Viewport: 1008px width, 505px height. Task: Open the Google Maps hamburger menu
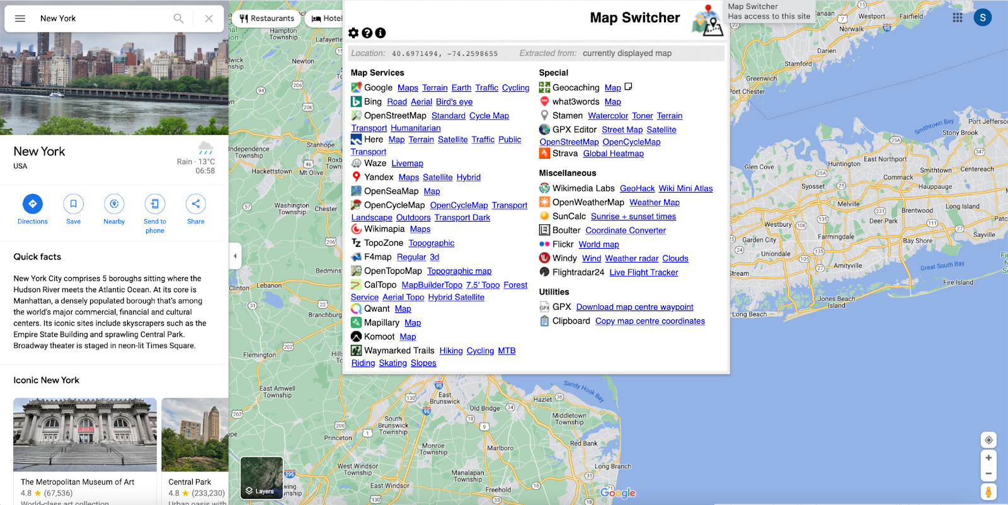(x=20, y=18)
